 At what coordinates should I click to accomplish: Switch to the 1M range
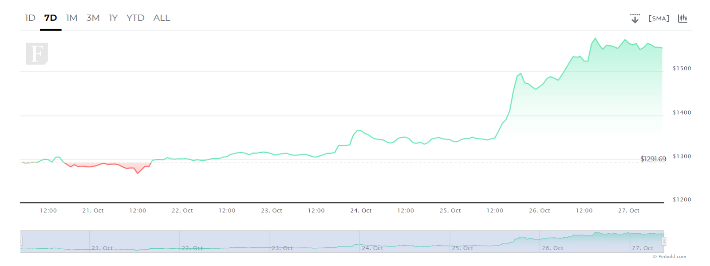pos(71,18)
